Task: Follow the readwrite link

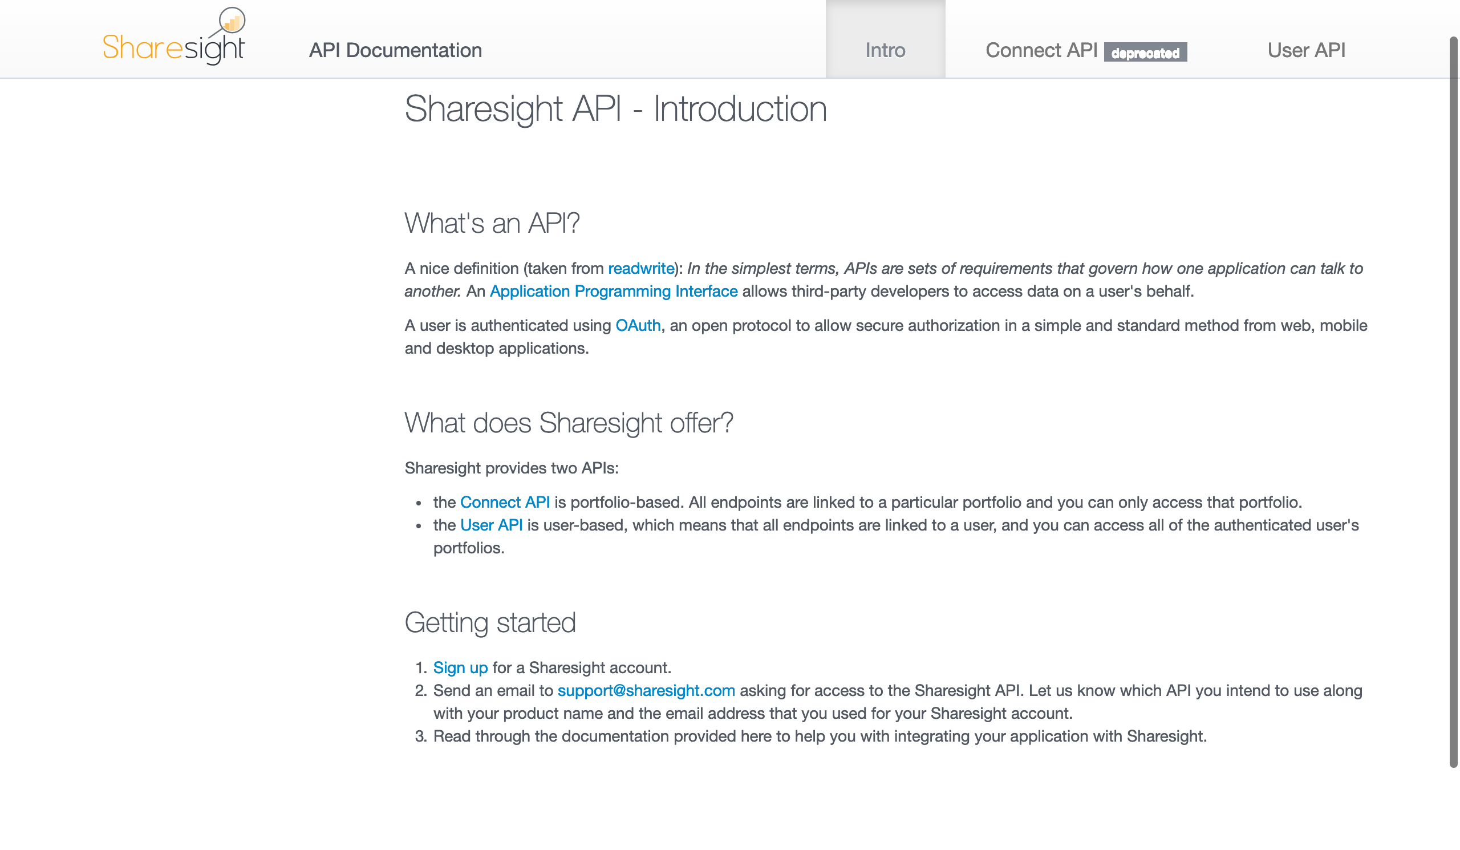Action: (x=642, y=268)
